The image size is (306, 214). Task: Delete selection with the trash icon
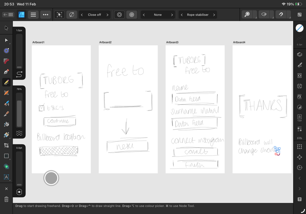point(6,199)
